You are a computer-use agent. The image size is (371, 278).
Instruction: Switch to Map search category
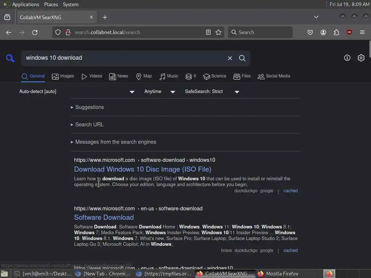click(144, 76)
